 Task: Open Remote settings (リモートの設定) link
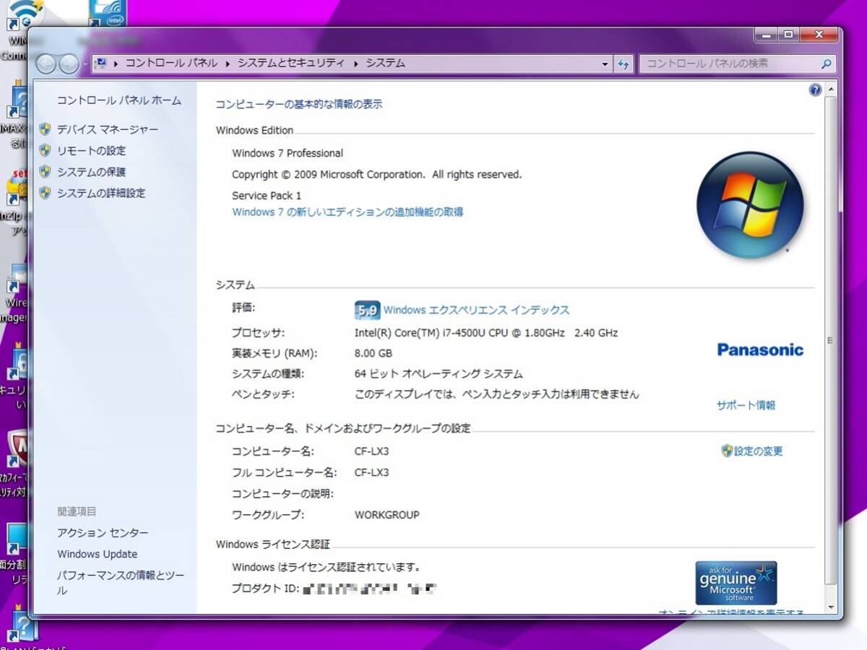92,150
